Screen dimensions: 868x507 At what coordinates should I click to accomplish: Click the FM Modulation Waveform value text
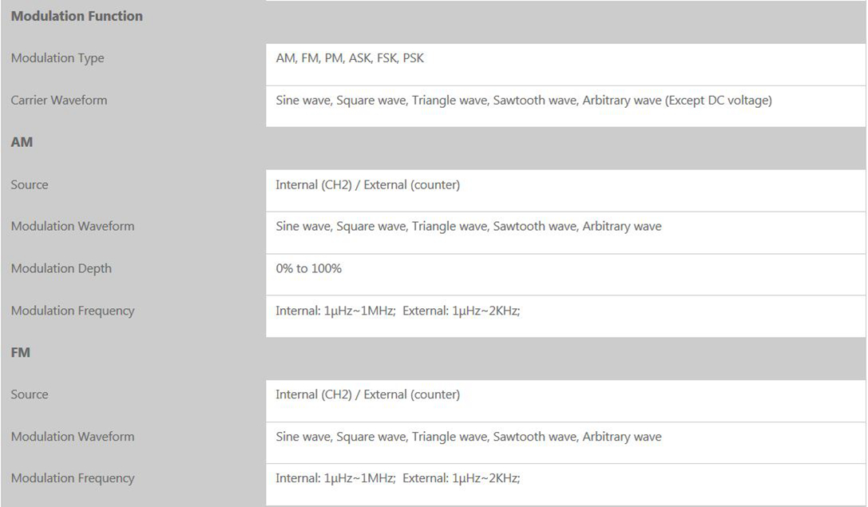coord(468,437)
